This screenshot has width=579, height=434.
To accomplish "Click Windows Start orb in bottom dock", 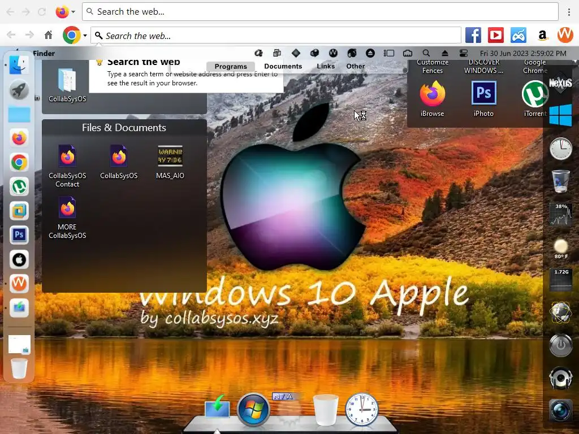I will [x=253, y=410].
